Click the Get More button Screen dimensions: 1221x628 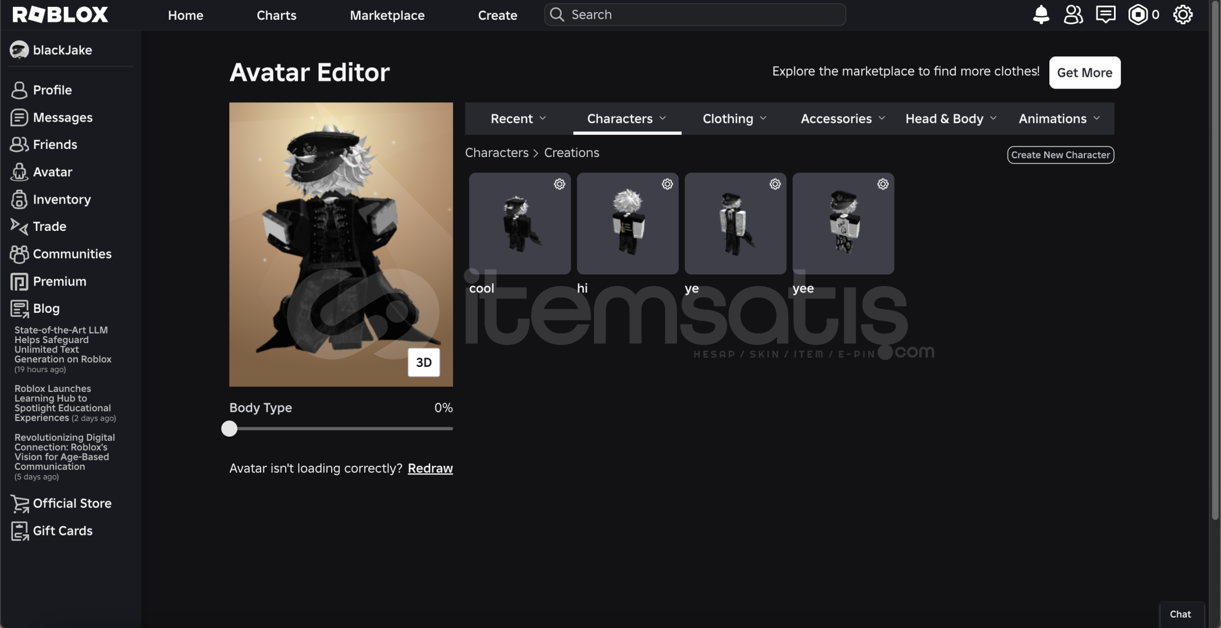[1084, 73]
